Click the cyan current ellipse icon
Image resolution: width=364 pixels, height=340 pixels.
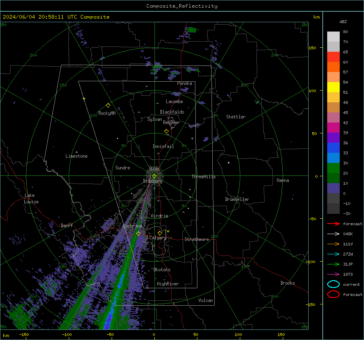pos(333,284)
